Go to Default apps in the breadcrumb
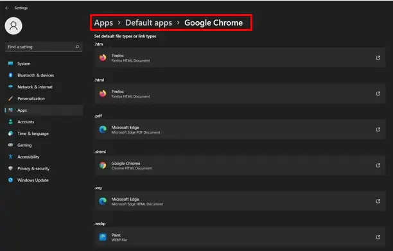The height and width of the screenshot is (251, 393). pyautogui.click(x=148, y=23)
